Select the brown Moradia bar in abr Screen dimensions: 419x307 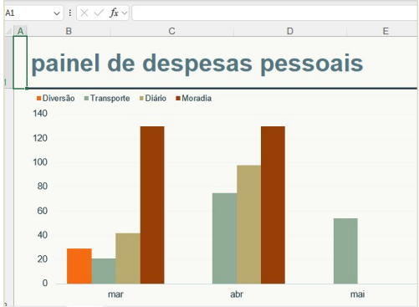click(x=273, y=205)
